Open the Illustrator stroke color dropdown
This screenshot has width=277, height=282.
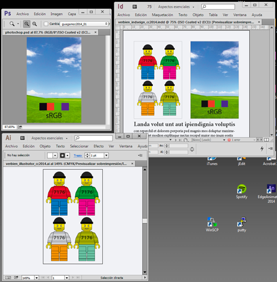click(x=67, y=155)
